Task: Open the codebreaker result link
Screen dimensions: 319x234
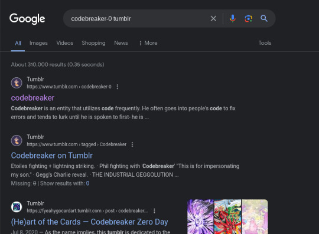Action: (x=32, y=98)
